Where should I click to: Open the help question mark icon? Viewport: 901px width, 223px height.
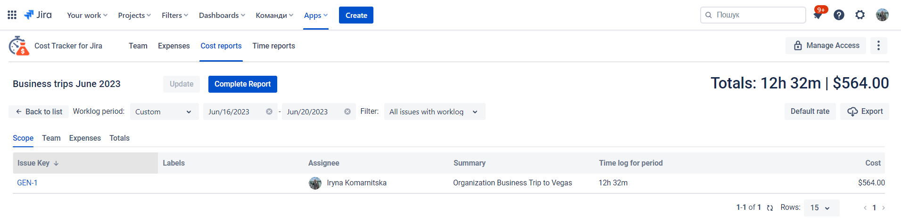coord(839,15)
